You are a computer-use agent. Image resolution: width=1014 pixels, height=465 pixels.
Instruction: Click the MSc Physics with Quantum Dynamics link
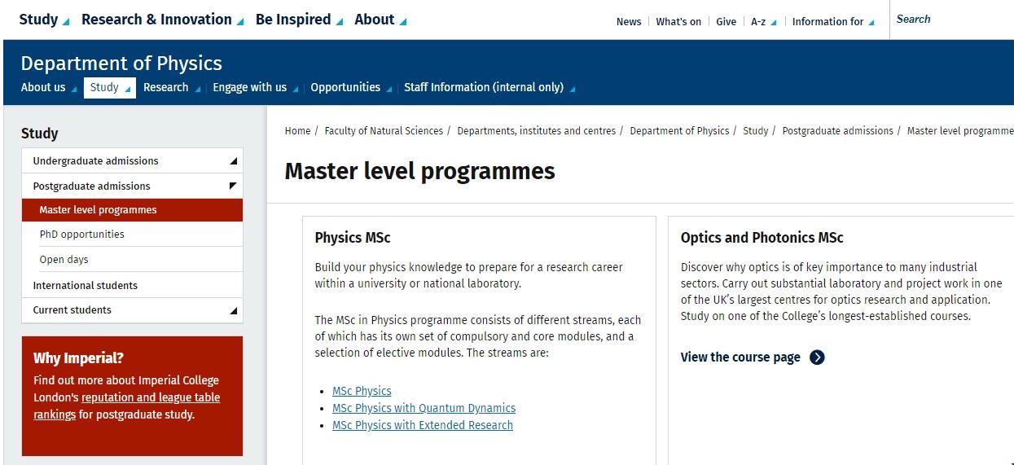424,408
